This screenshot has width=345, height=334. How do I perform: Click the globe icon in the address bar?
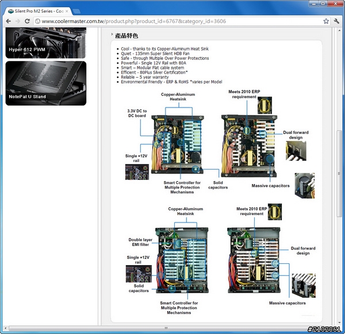click(x=37, y=21)
